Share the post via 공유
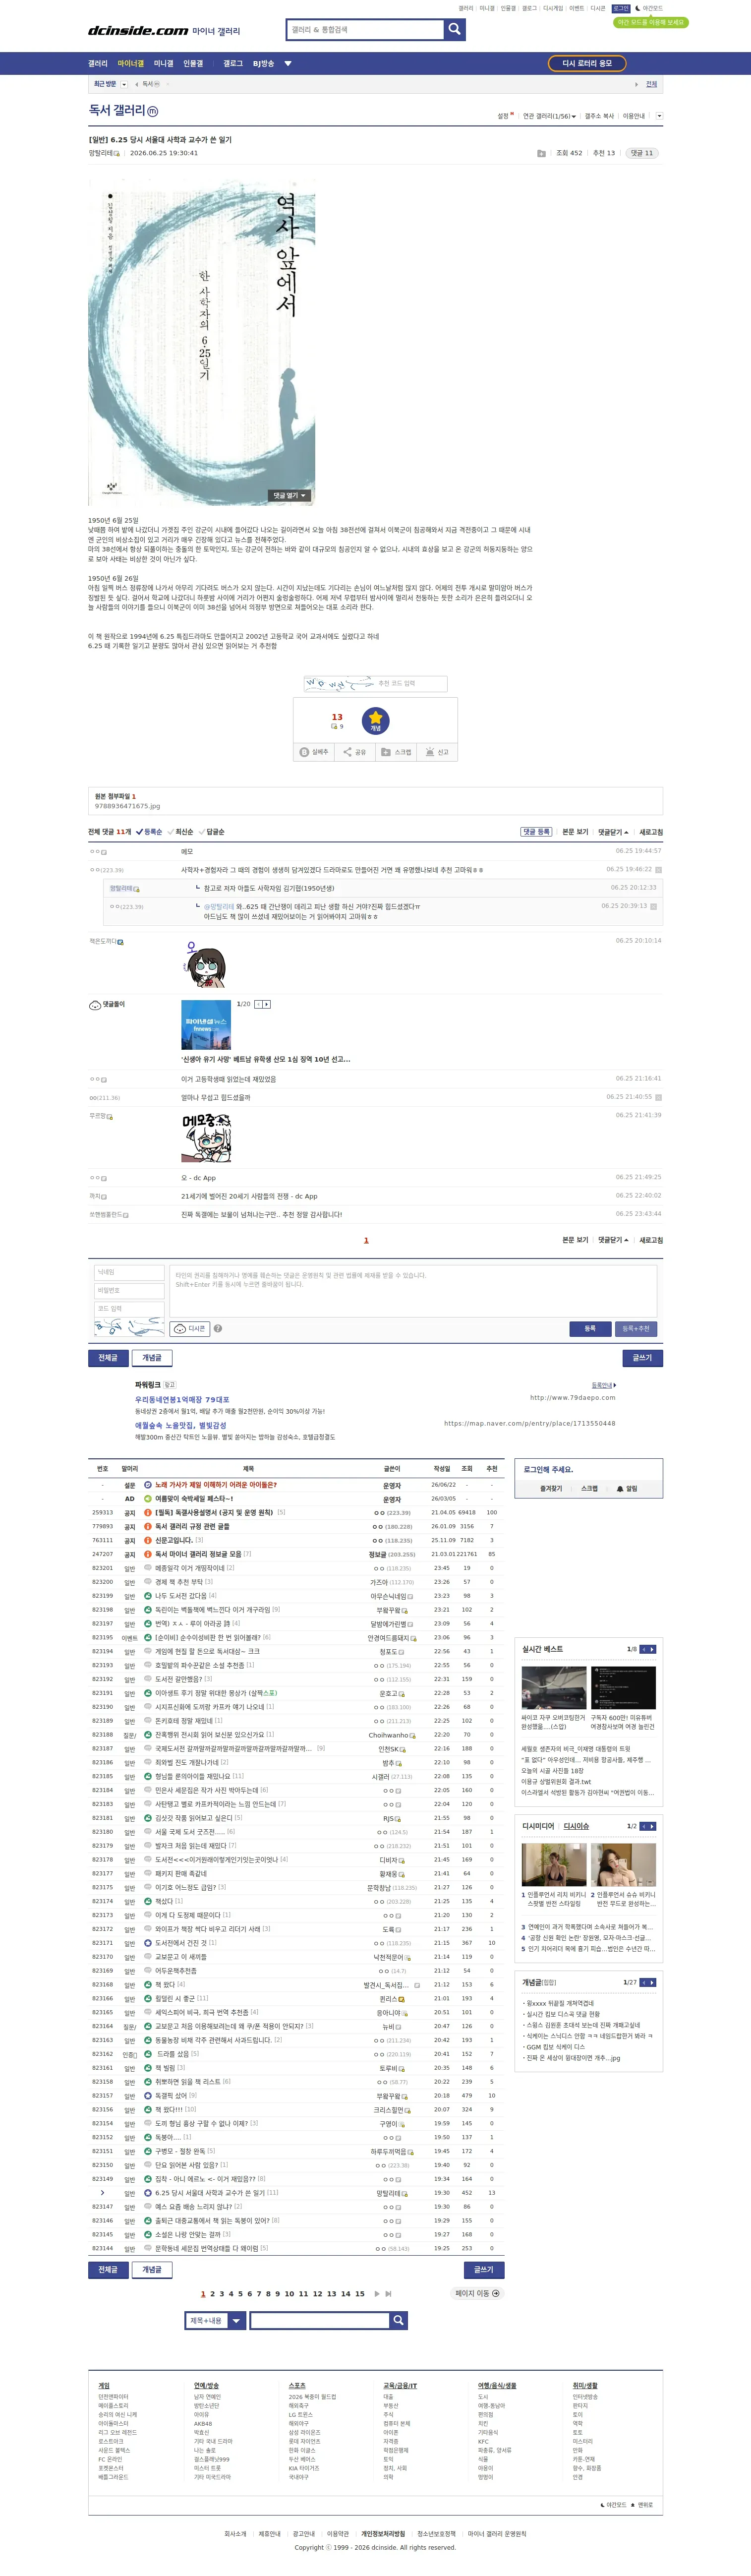 [x=354, y=752]
